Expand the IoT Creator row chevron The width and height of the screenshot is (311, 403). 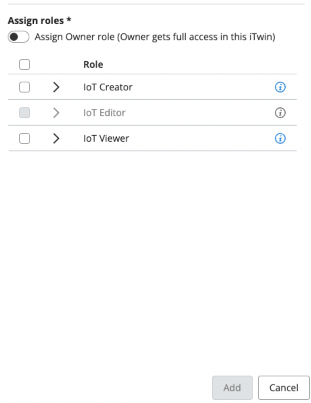[56, 87]
